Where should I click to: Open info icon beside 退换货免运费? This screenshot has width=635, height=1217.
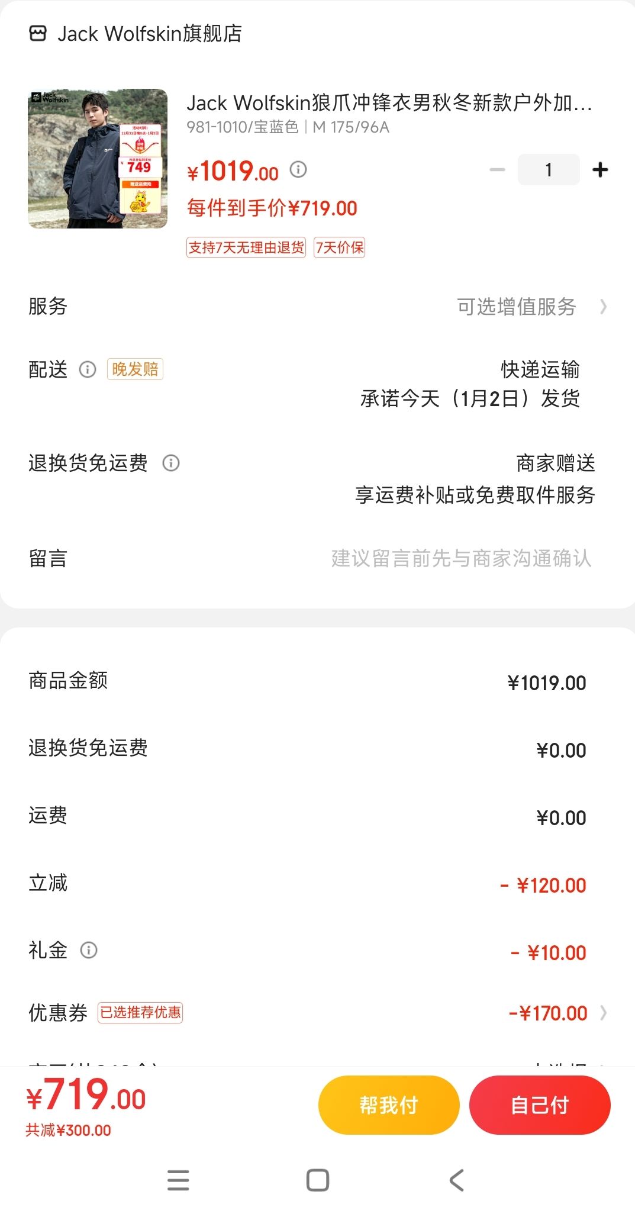pos(171,463)
